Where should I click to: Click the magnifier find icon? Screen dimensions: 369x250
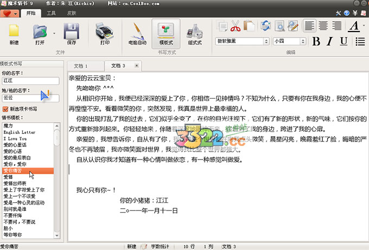279,25
